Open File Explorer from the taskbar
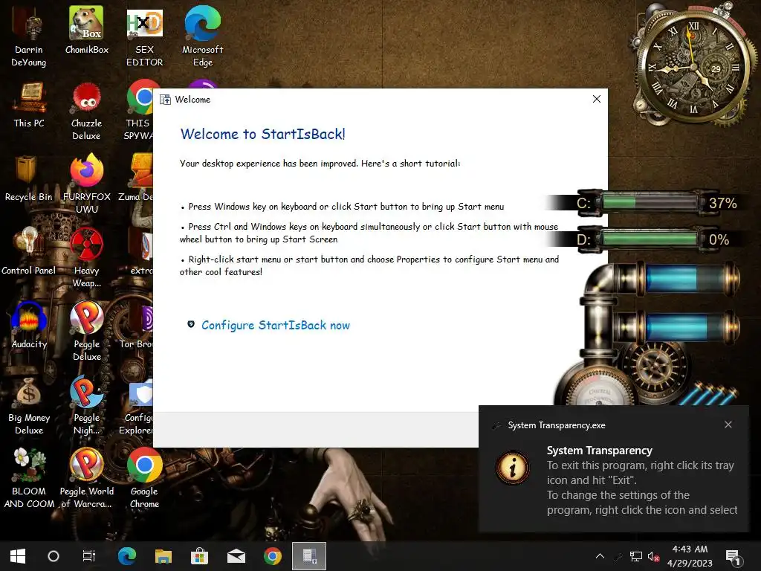 click(163, 556)
